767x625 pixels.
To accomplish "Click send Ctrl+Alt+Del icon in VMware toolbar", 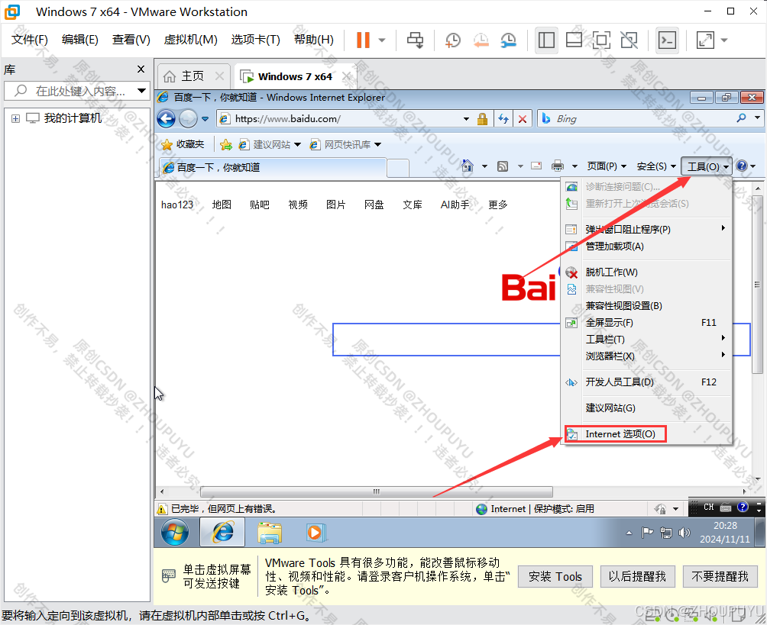I will coord(416,40).
